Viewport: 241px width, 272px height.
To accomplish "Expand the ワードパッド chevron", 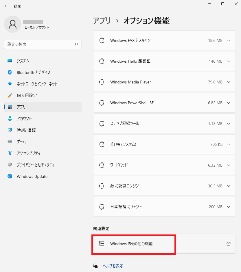I will (229, 165).
